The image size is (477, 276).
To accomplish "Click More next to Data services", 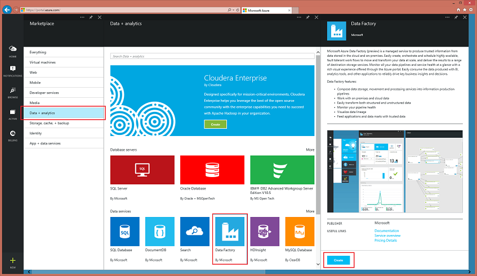I will coord(310,211).
